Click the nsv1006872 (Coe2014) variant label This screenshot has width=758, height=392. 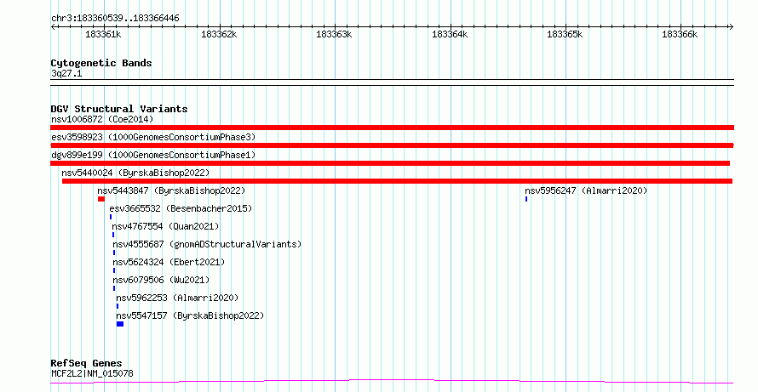coord(102,119)
